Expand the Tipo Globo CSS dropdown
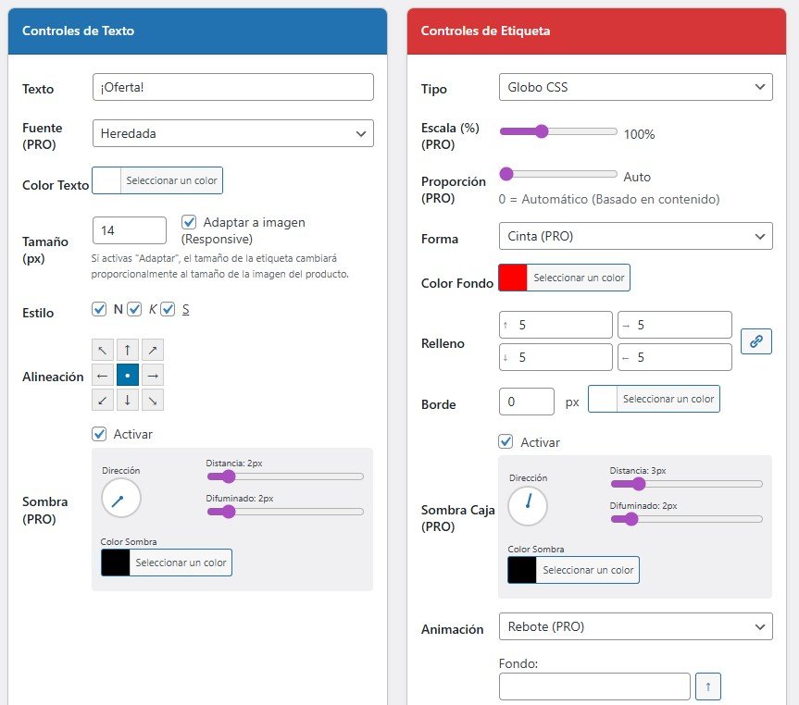This screenshot has height=705, width=799. click(x=635, y=87)
